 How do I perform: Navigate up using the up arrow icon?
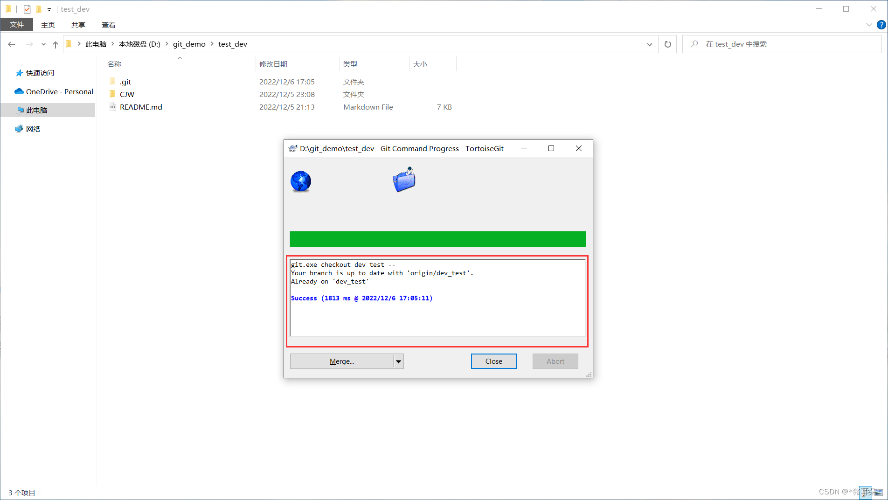point(55,44)
